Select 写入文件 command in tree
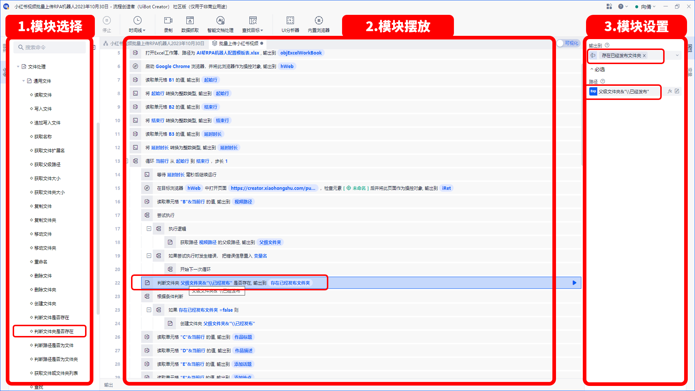This screenshot has height=391, width=695. [x=43, y=109]
